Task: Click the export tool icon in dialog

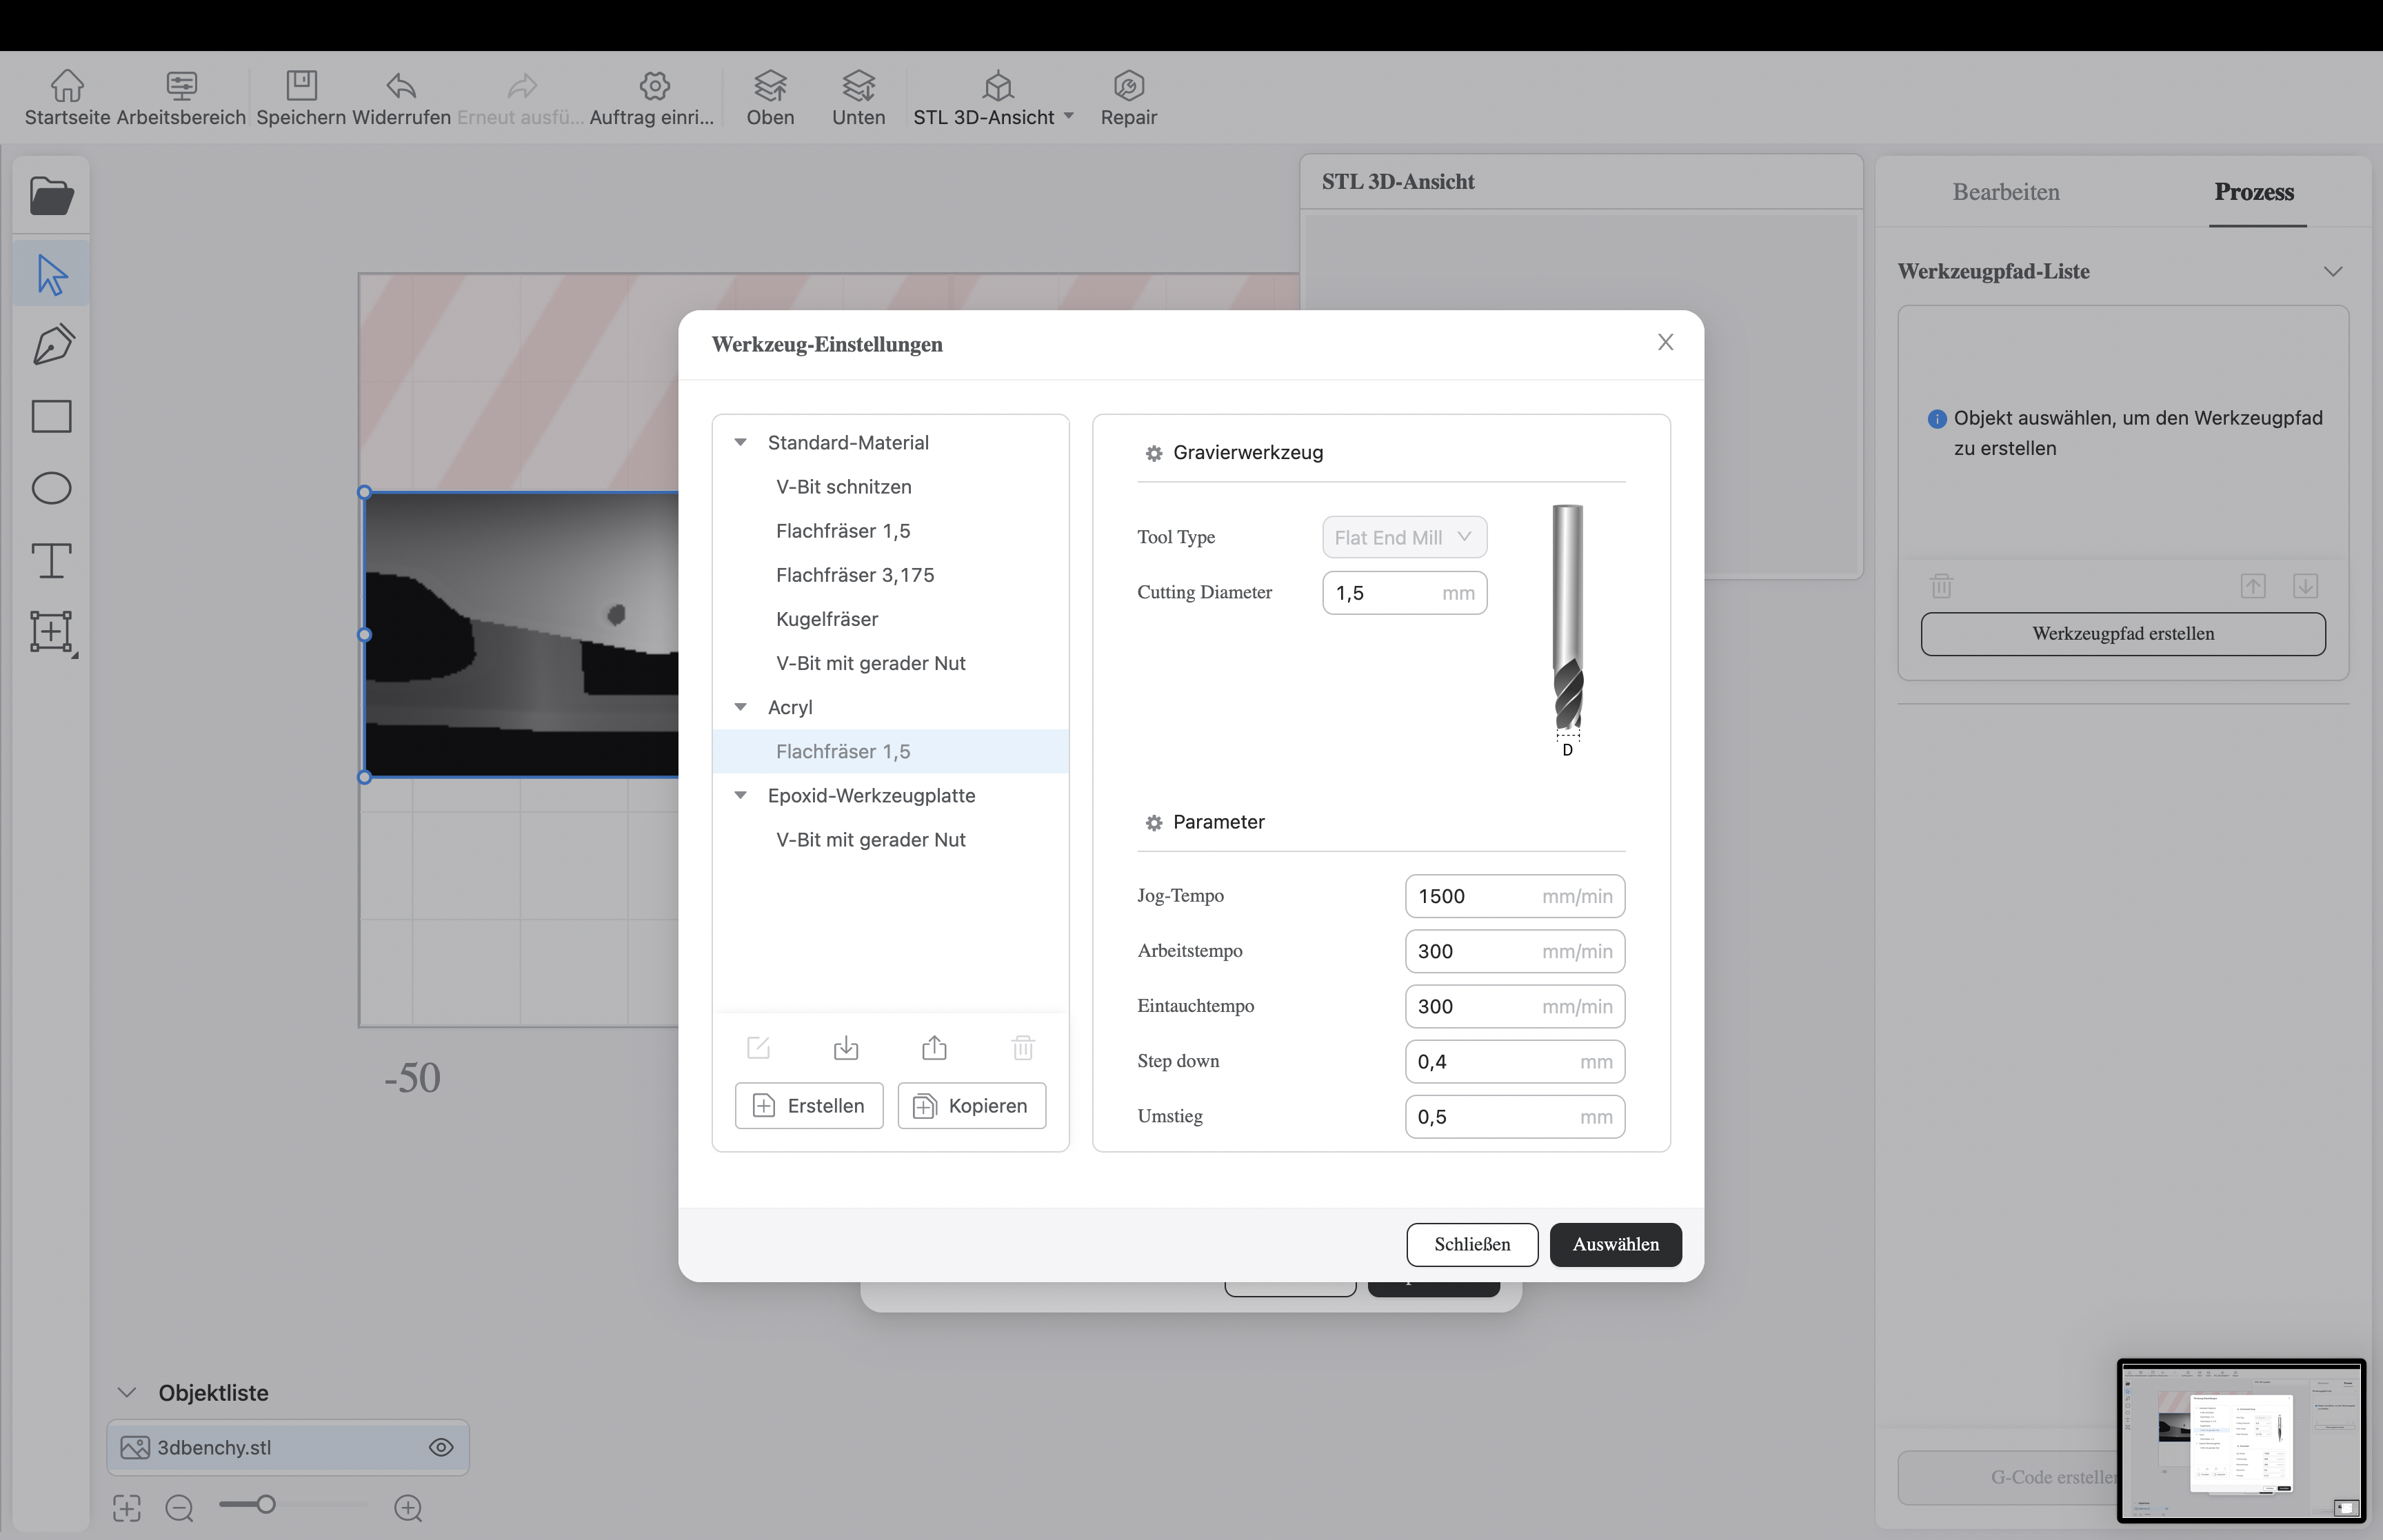Action: coord(934,1047)
